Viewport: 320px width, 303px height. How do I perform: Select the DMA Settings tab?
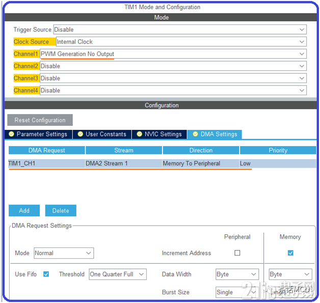215,134
